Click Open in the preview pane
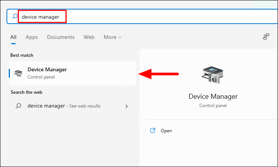278x167 pixels. coord(166,131)
